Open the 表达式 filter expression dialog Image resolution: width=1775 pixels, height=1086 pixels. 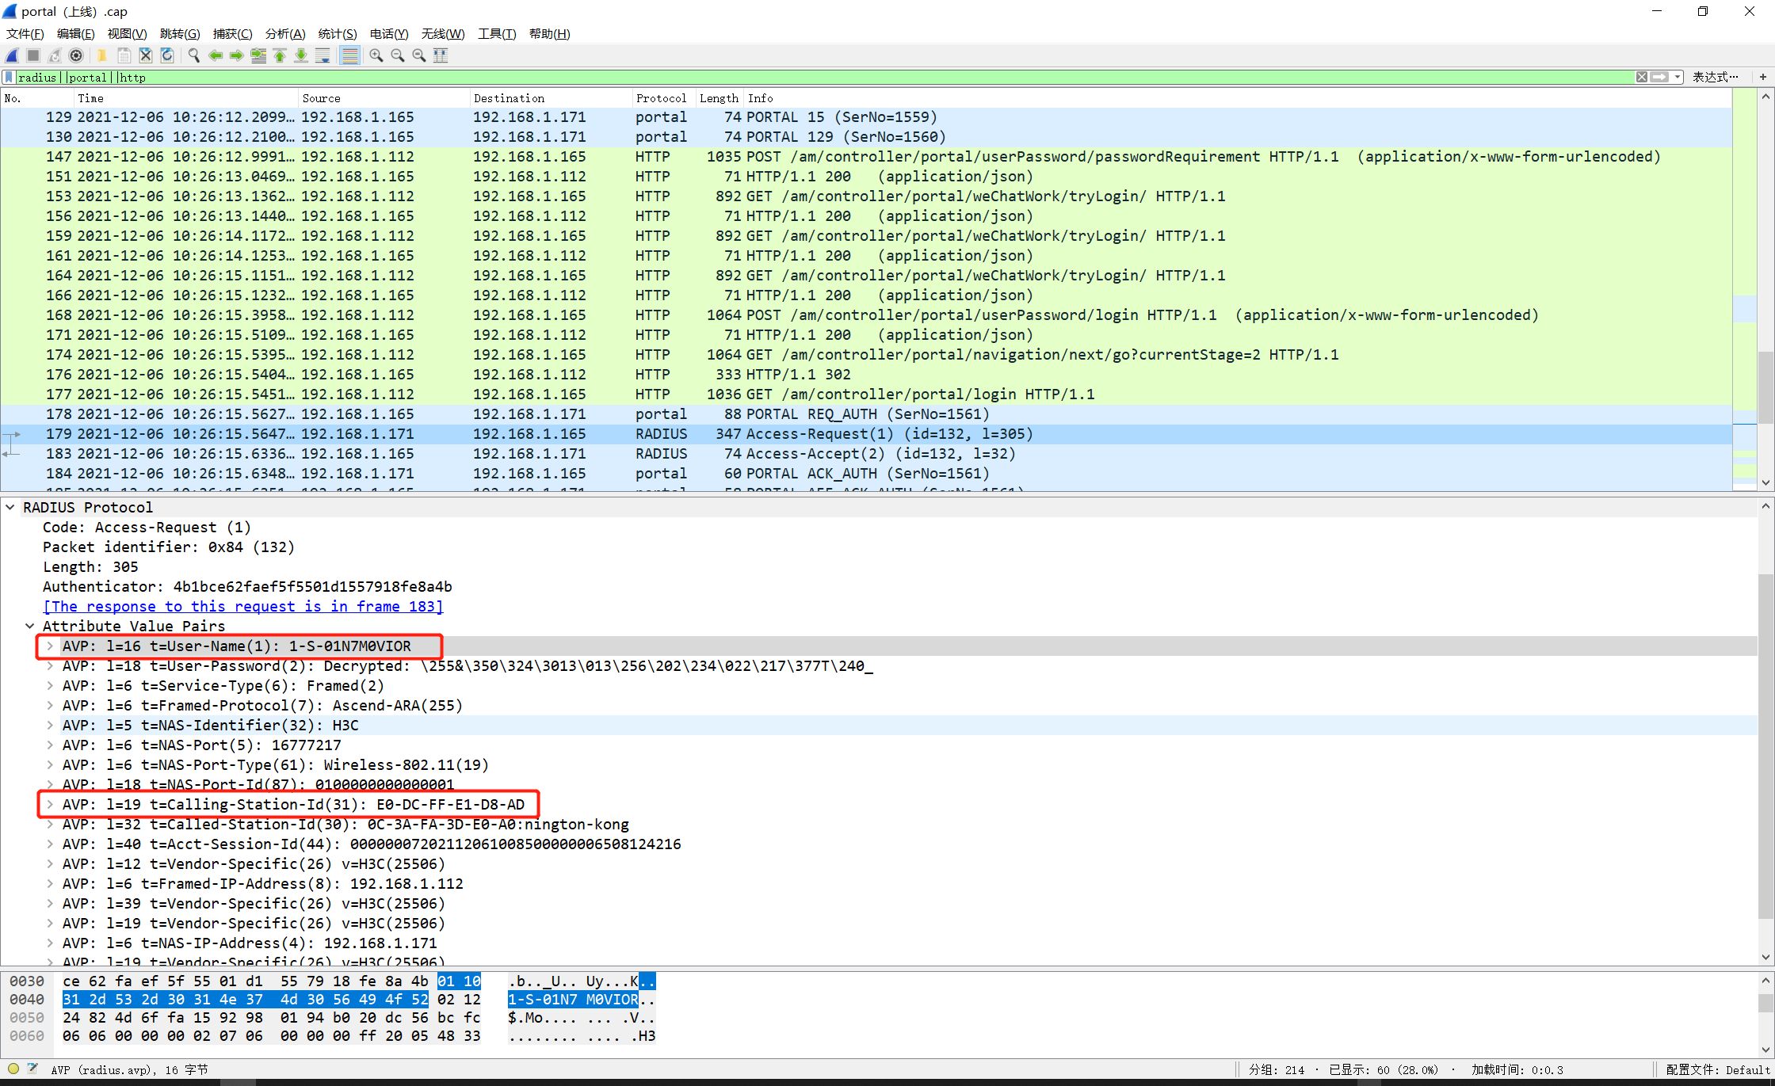[1716, 77]
